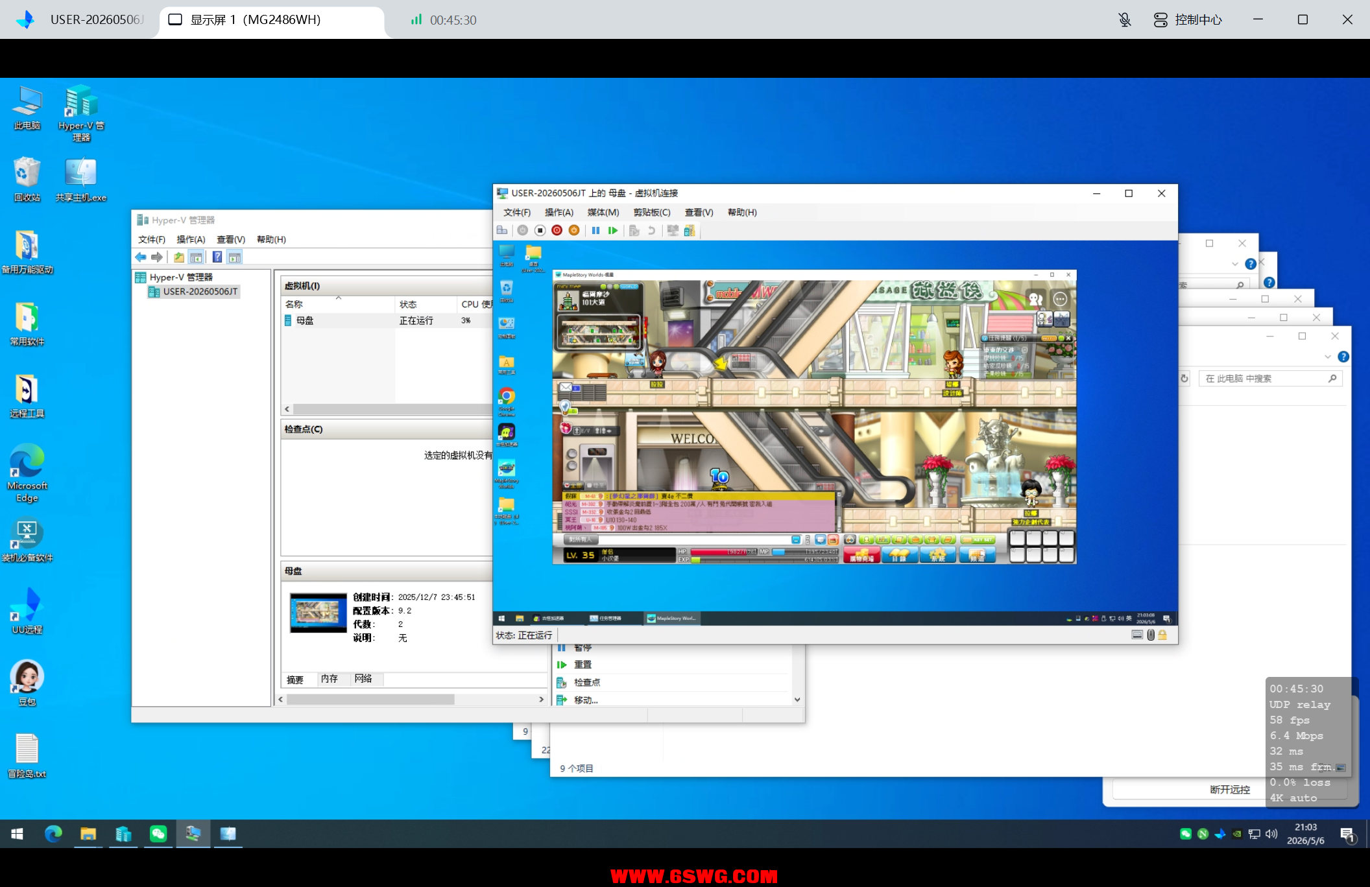Image resolution: width=1370 pixels, height=887 pixels.
Task: Open WeChat from the host taskbar
Action: click(x=158, y=834)
